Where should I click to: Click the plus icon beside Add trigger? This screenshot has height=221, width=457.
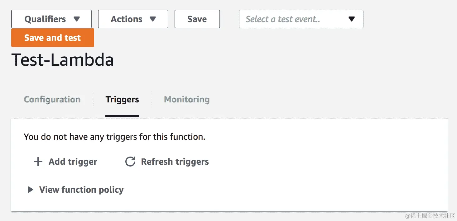[x=38, y=162]
